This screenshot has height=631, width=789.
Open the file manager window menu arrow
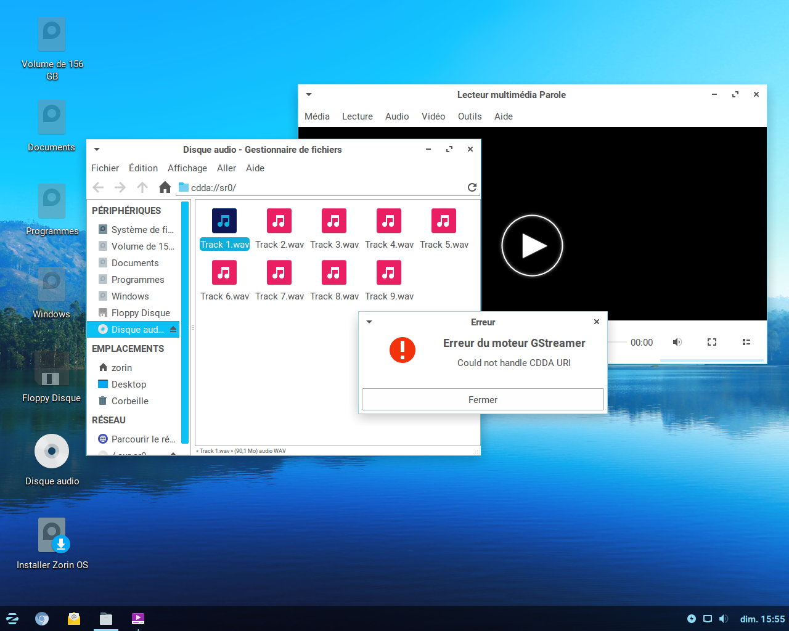(97, 150)
